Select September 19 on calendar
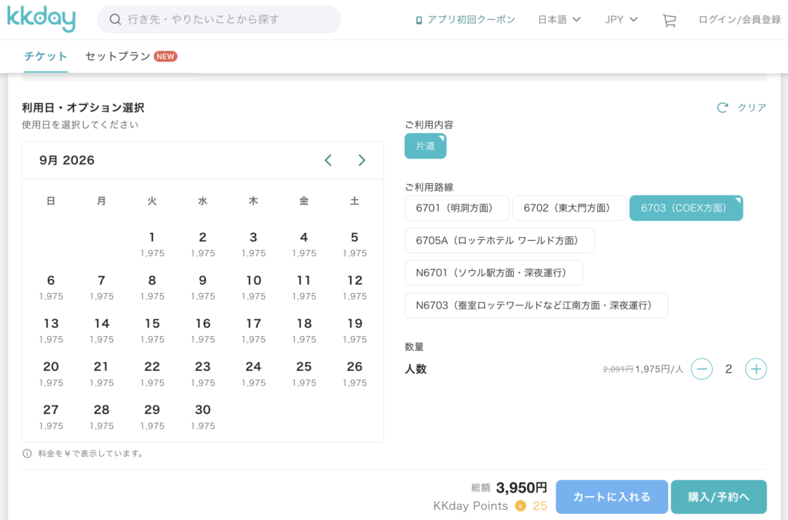 tap(355, 330)
